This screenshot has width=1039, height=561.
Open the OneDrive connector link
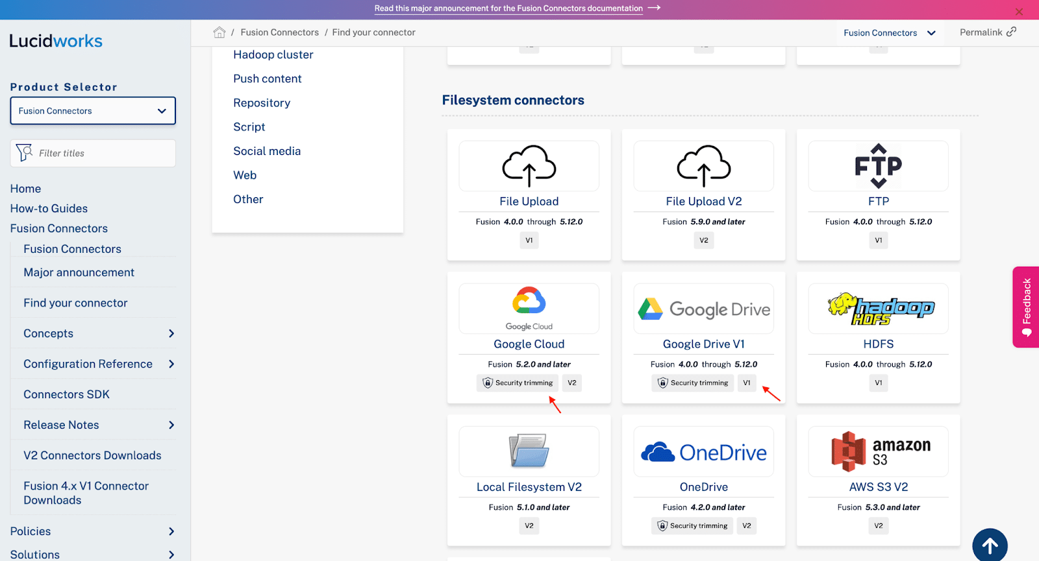704,486
